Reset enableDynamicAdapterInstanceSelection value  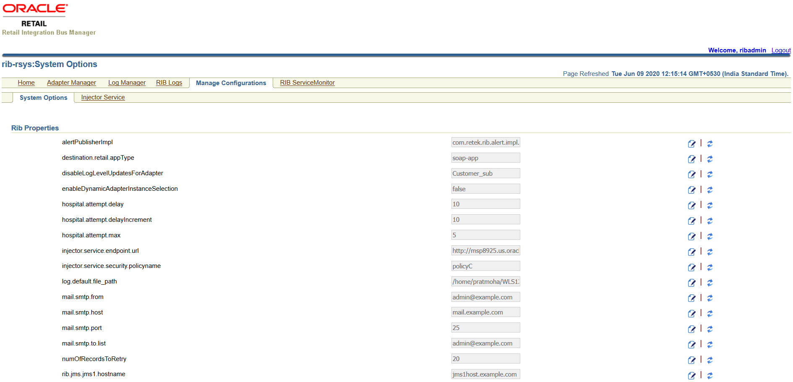(710, 190)
